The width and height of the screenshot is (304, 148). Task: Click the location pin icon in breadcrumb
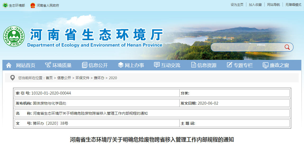pyautogui.click(x=13, y=78)
